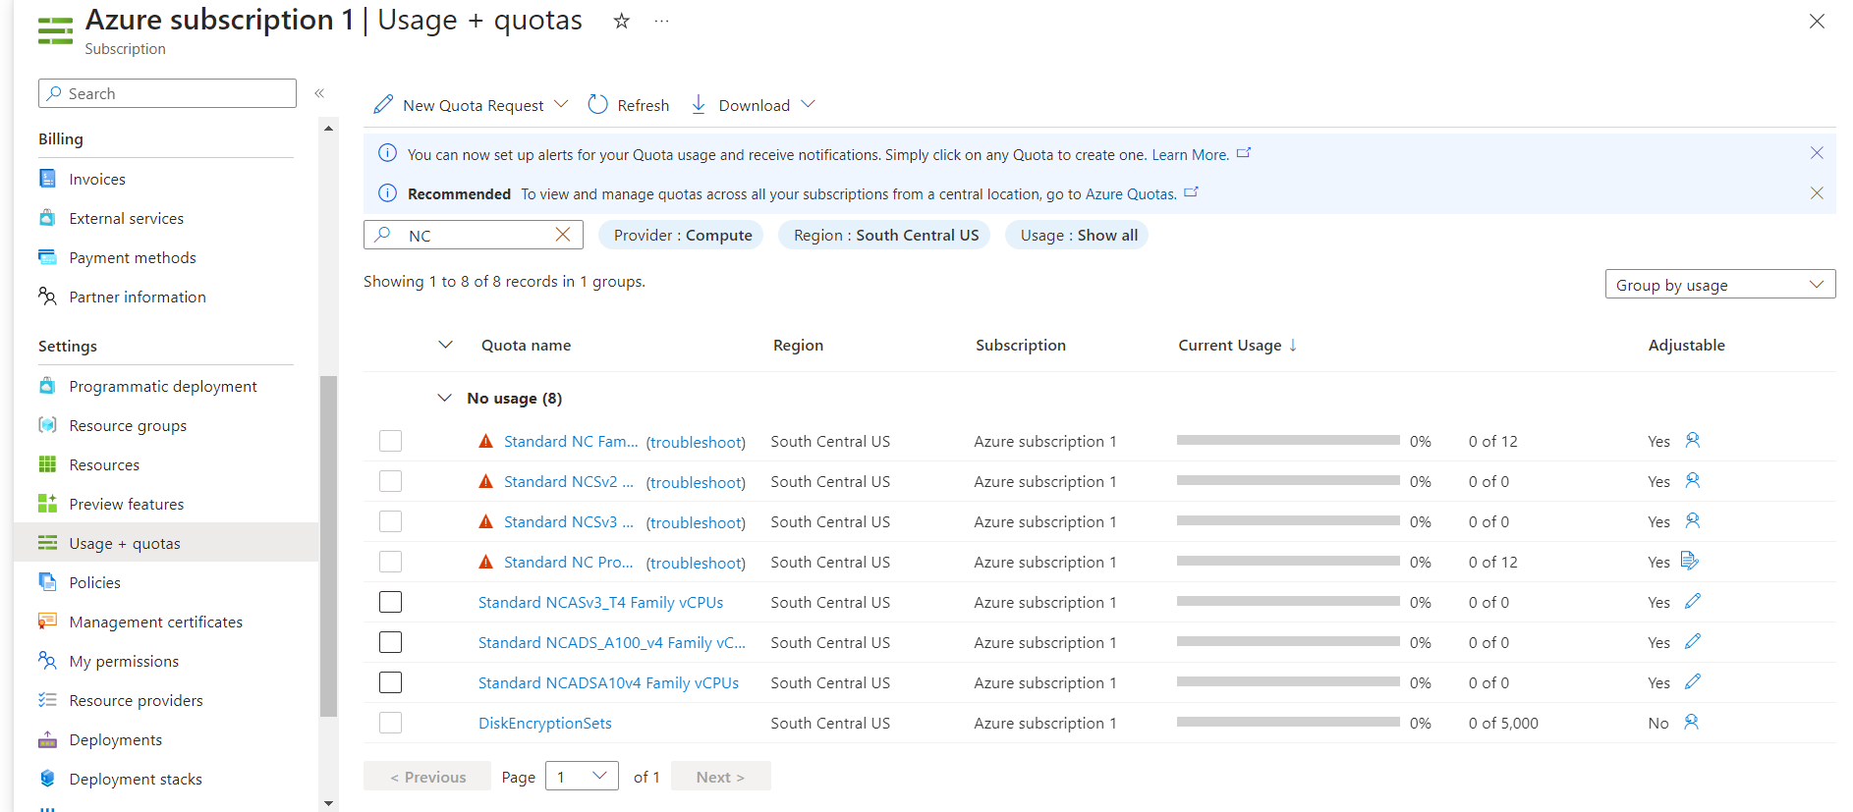
Task: Click the Partner information icon
Action: [x=47, y=297]
